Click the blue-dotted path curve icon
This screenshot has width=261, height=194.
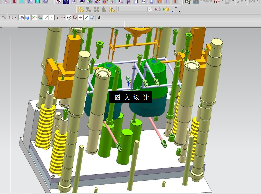click(x=174, y=9)
